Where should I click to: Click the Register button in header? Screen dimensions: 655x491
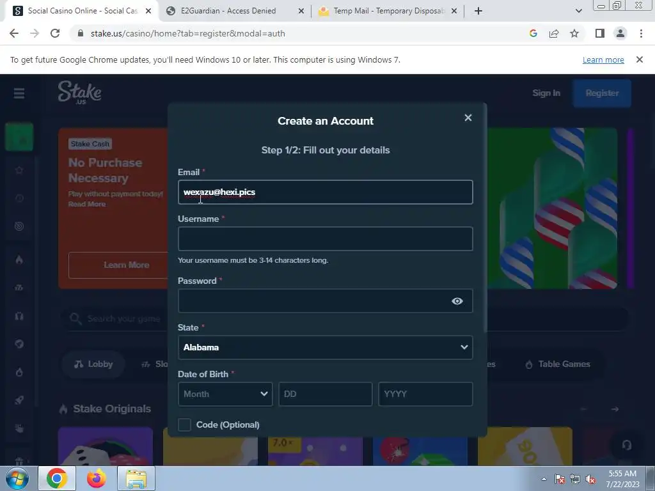tap(601, 93)
